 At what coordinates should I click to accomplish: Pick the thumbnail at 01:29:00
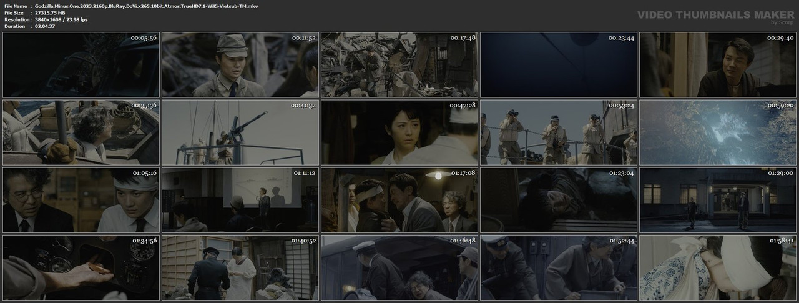717,200
